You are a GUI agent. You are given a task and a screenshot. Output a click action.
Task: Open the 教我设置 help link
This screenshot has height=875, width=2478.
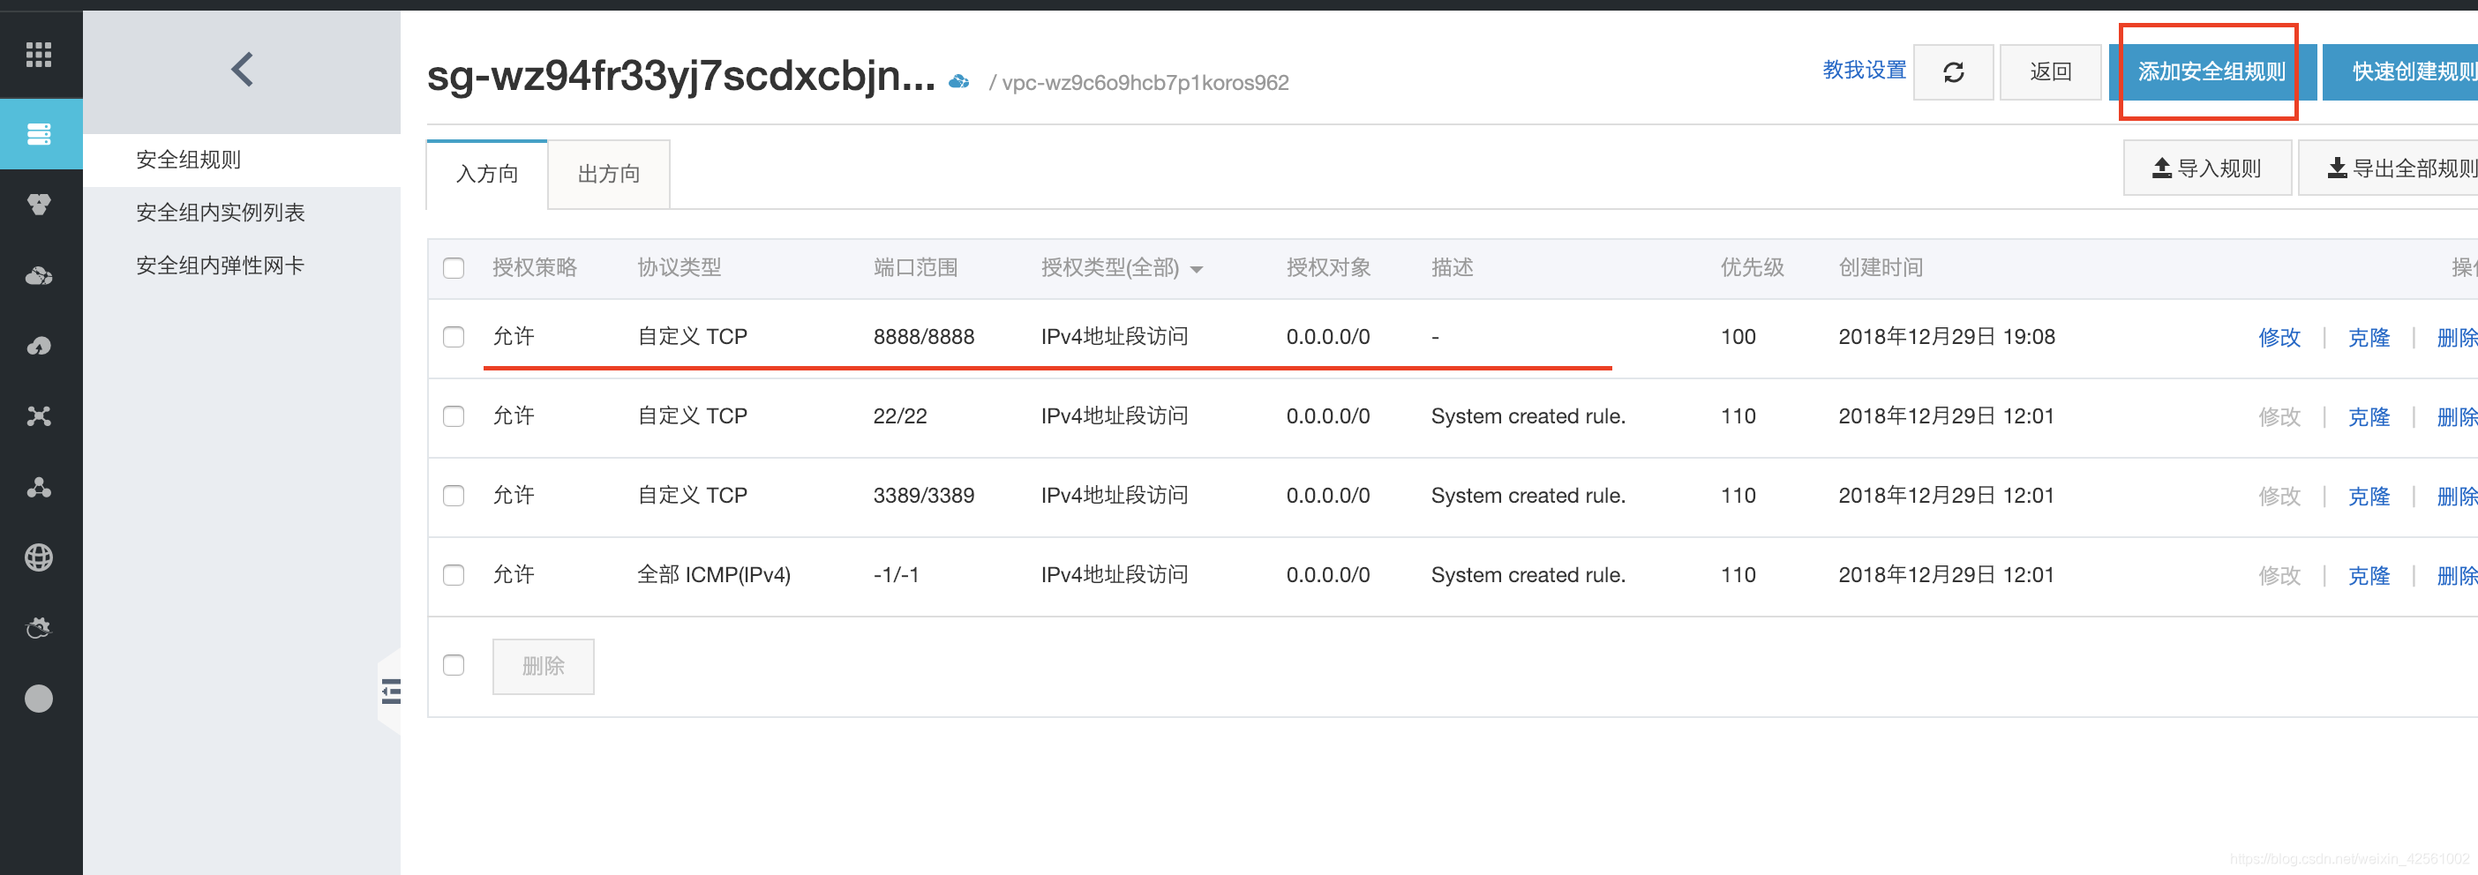click(1863, 71)
